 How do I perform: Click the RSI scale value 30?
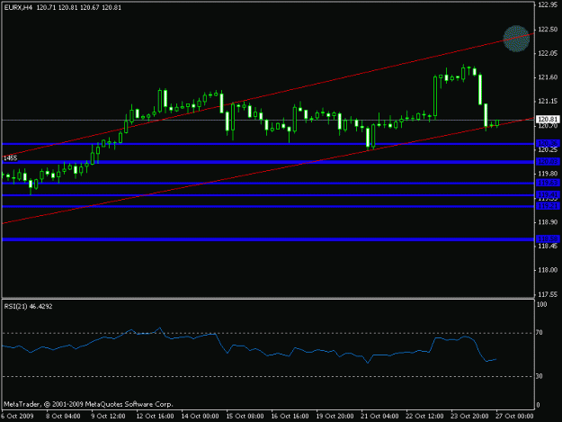point(540,376)
